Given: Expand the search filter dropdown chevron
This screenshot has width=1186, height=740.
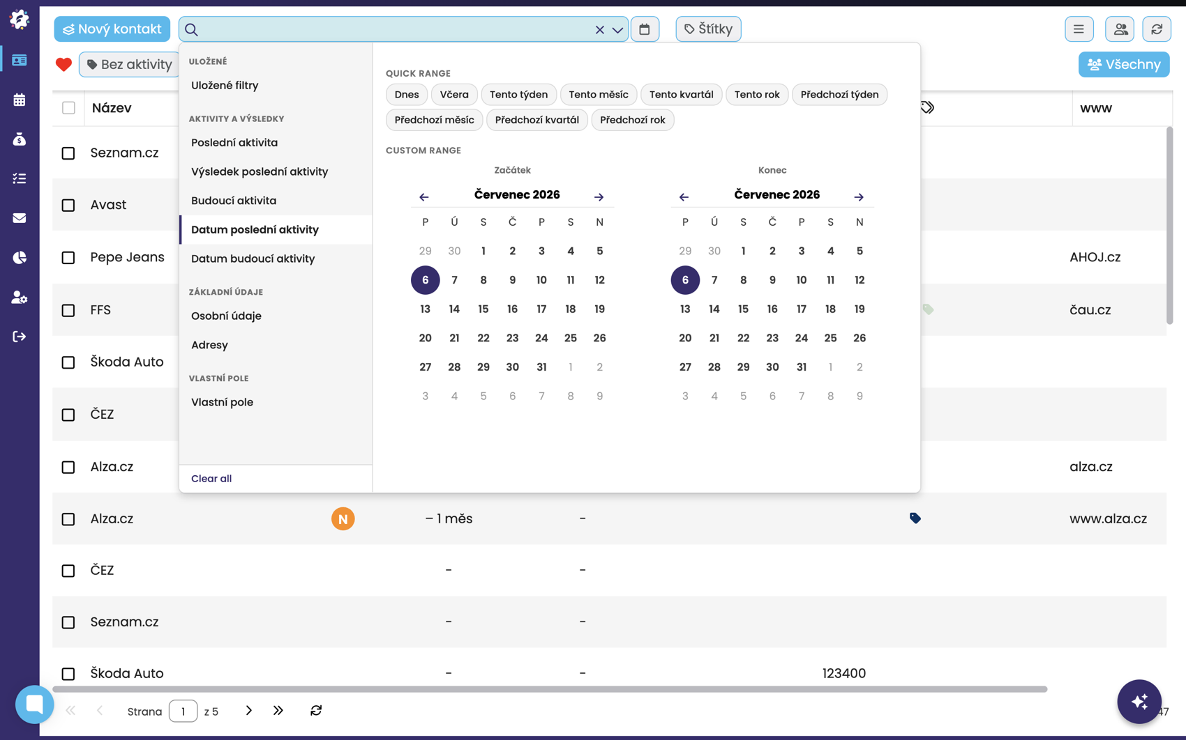Looking at the screenshot, I should click(617, 30).
